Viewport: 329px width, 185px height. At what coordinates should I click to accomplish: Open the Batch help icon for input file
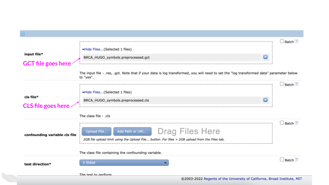(x=296, y=41)
